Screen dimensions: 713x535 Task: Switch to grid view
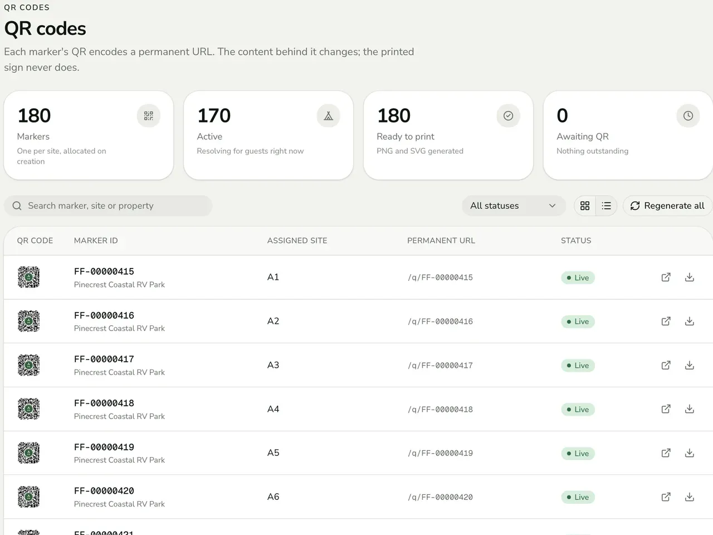point(585,206)
